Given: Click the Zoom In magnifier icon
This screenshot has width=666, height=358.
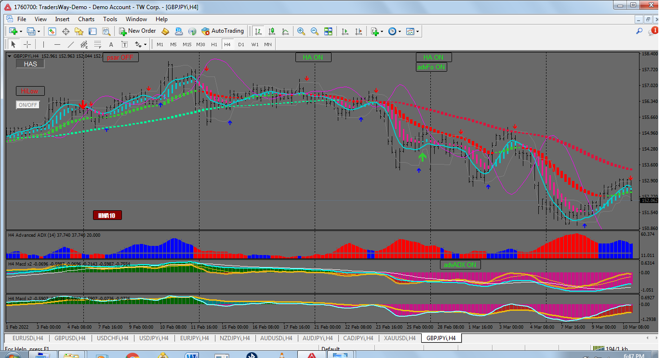Looking at the screenshot, I should coord(301,31).
